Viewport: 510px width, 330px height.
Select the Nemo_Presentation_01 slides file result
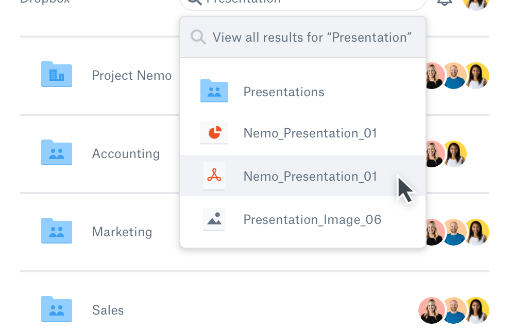(303, 133)
